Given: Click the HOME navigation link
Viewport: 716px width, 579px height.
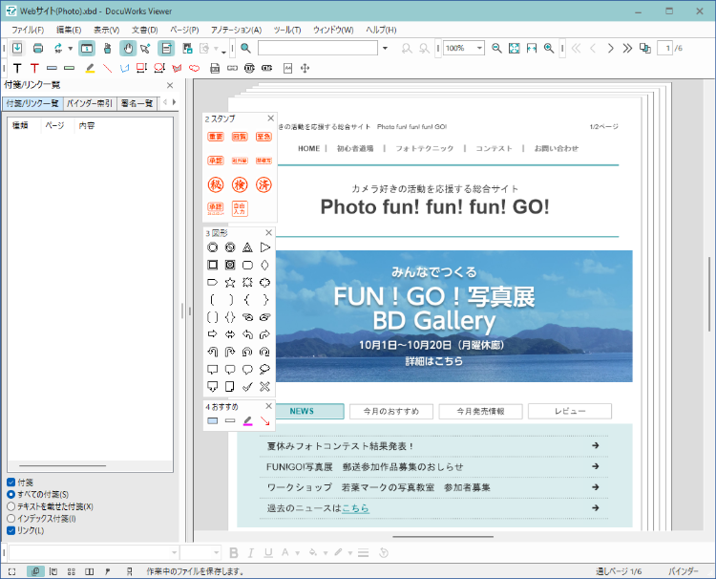Looking at the screenshot, I should click(308, 148).
